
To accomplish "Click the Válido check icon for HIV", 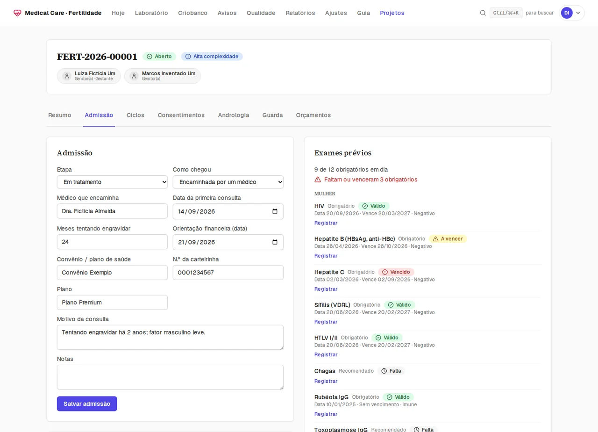I will coord(365,206).
